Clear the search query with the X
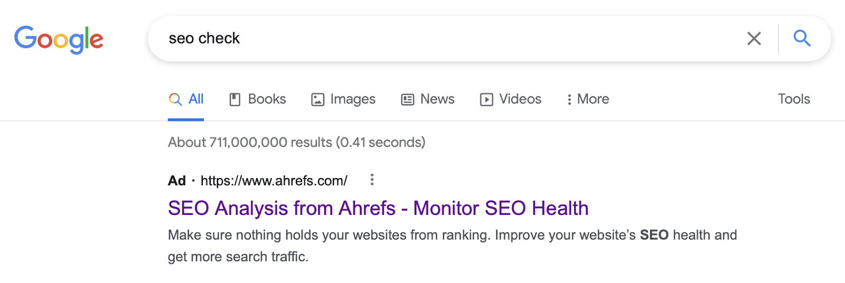The height and width of the screenshot is (283, 845). 754,39
